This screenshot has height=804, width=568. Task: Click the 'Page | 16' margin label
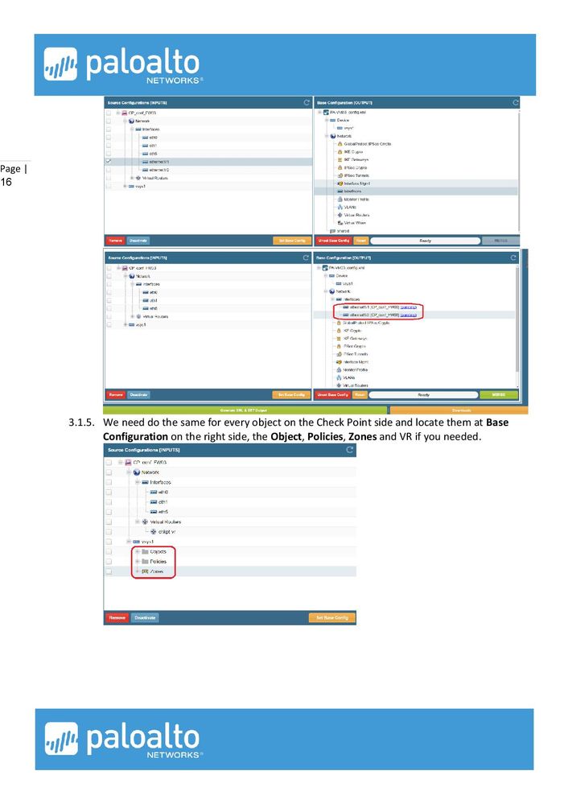click(x=14, y=175)
